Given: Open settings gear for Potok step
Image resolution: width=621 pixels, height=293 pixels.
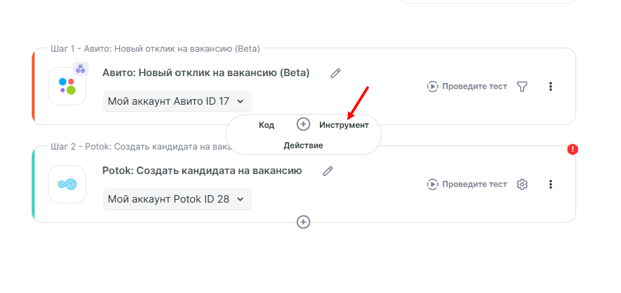Looking at the screenshot, I should pos(522,184).
